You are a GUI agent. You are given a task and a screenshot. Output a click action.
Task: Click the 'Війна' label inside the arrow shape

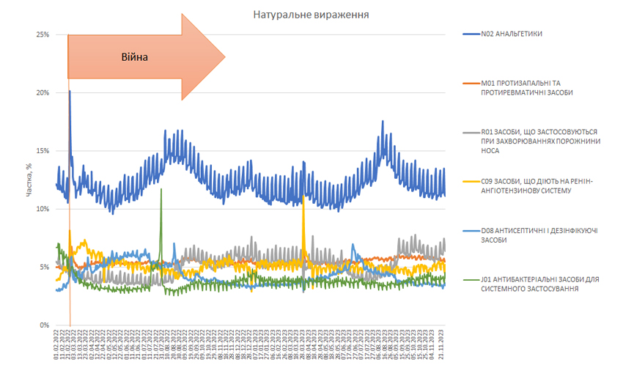(x=134, y=57)
